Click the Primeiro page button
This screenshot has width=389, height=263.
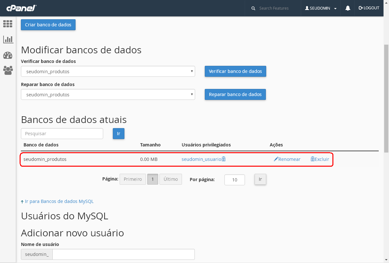click(133, 179)
